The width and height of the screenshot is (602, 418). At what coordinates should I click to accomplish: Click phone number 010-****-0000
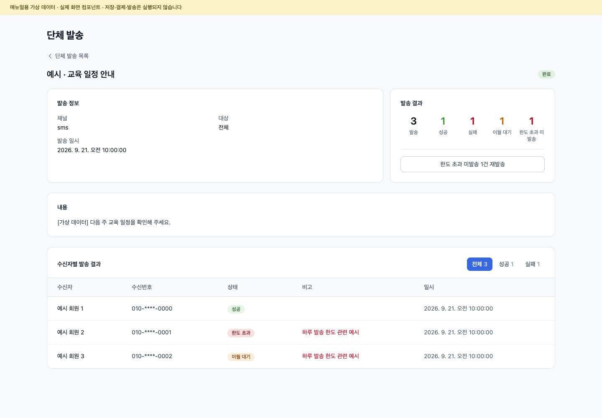coord(152,308)
